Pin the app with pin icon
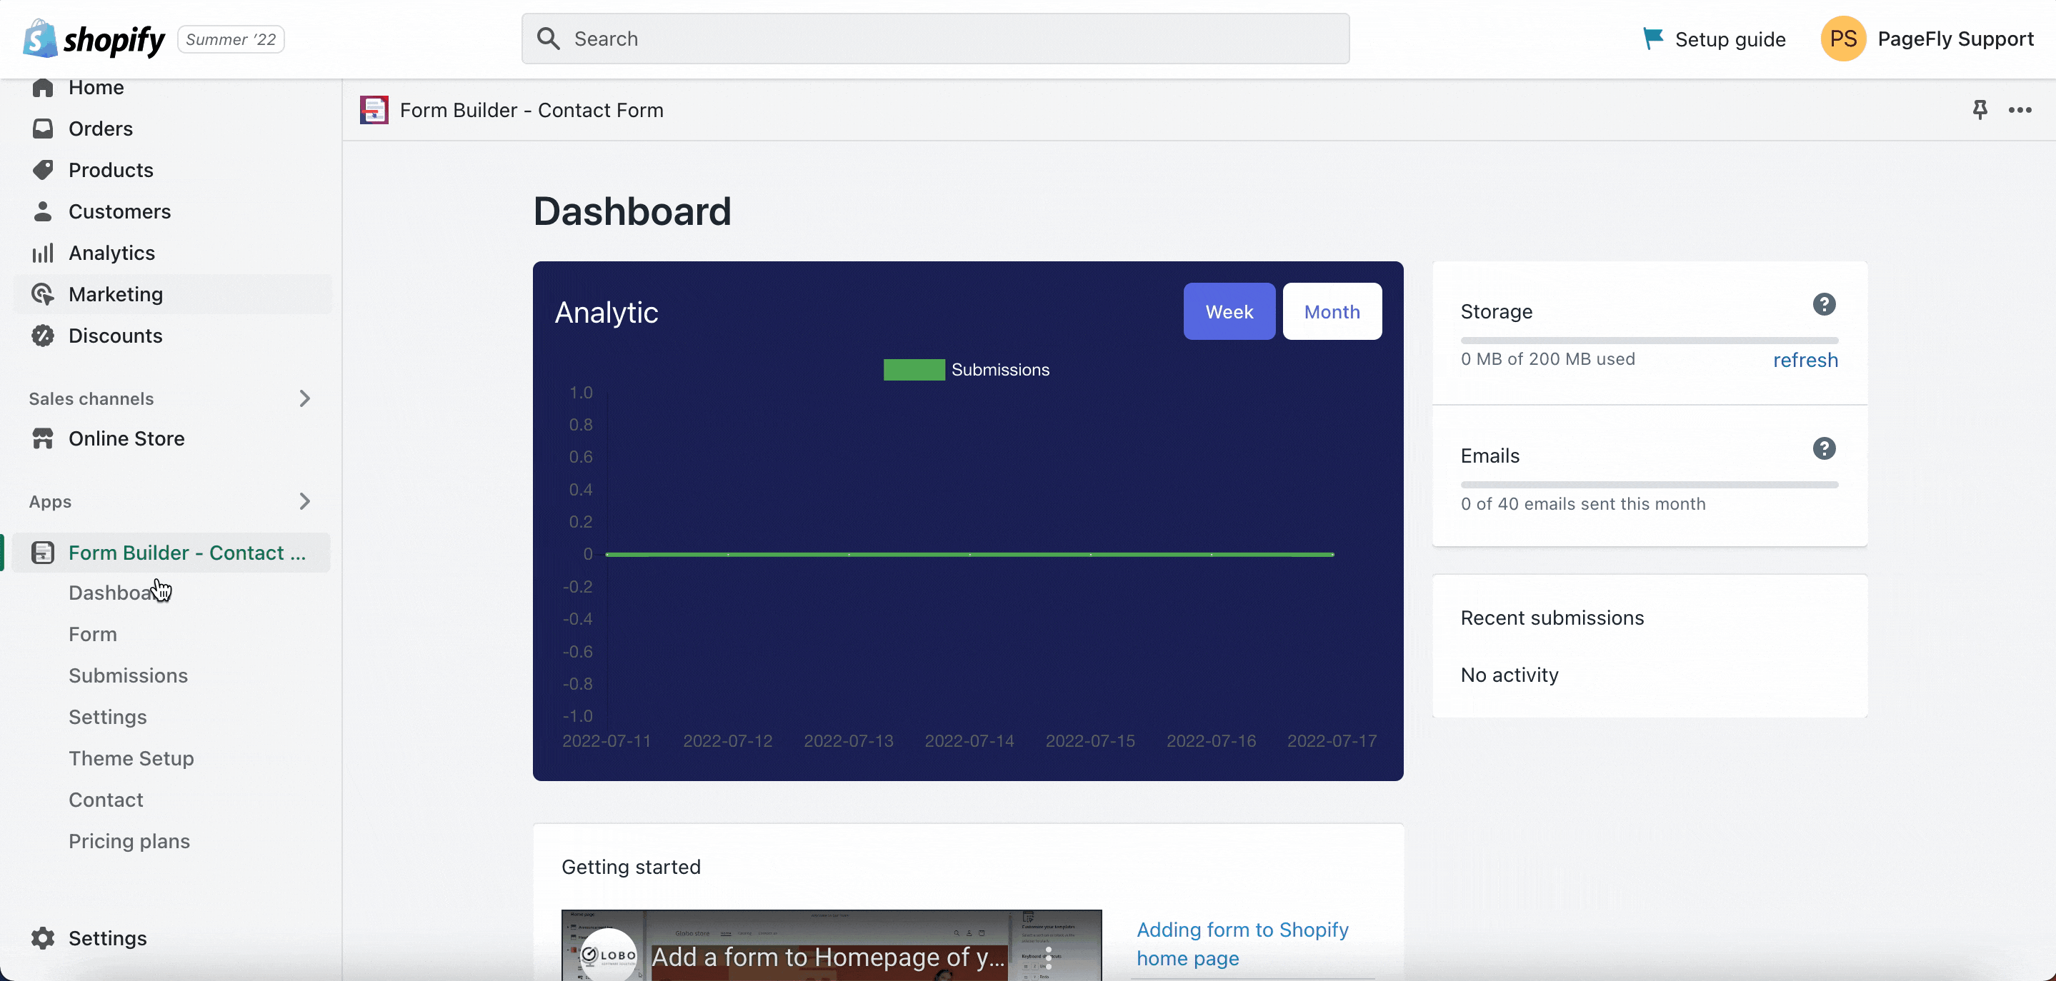This screenshot has width=2056, height=981. [1980, 110]
